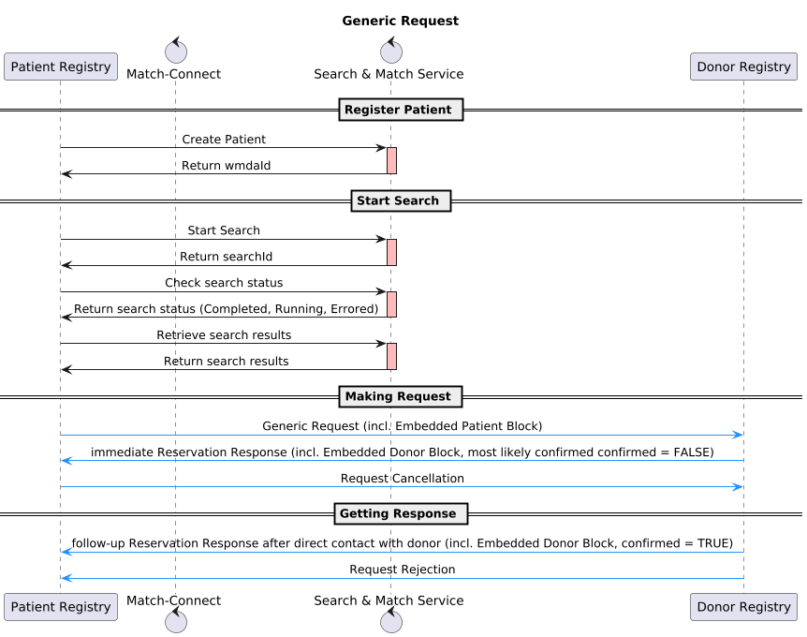Image resolution: width=807 pixels, height=637 pixels.
Task: Select the bottom Patient Registry participant box
Action: coord(61,606)
